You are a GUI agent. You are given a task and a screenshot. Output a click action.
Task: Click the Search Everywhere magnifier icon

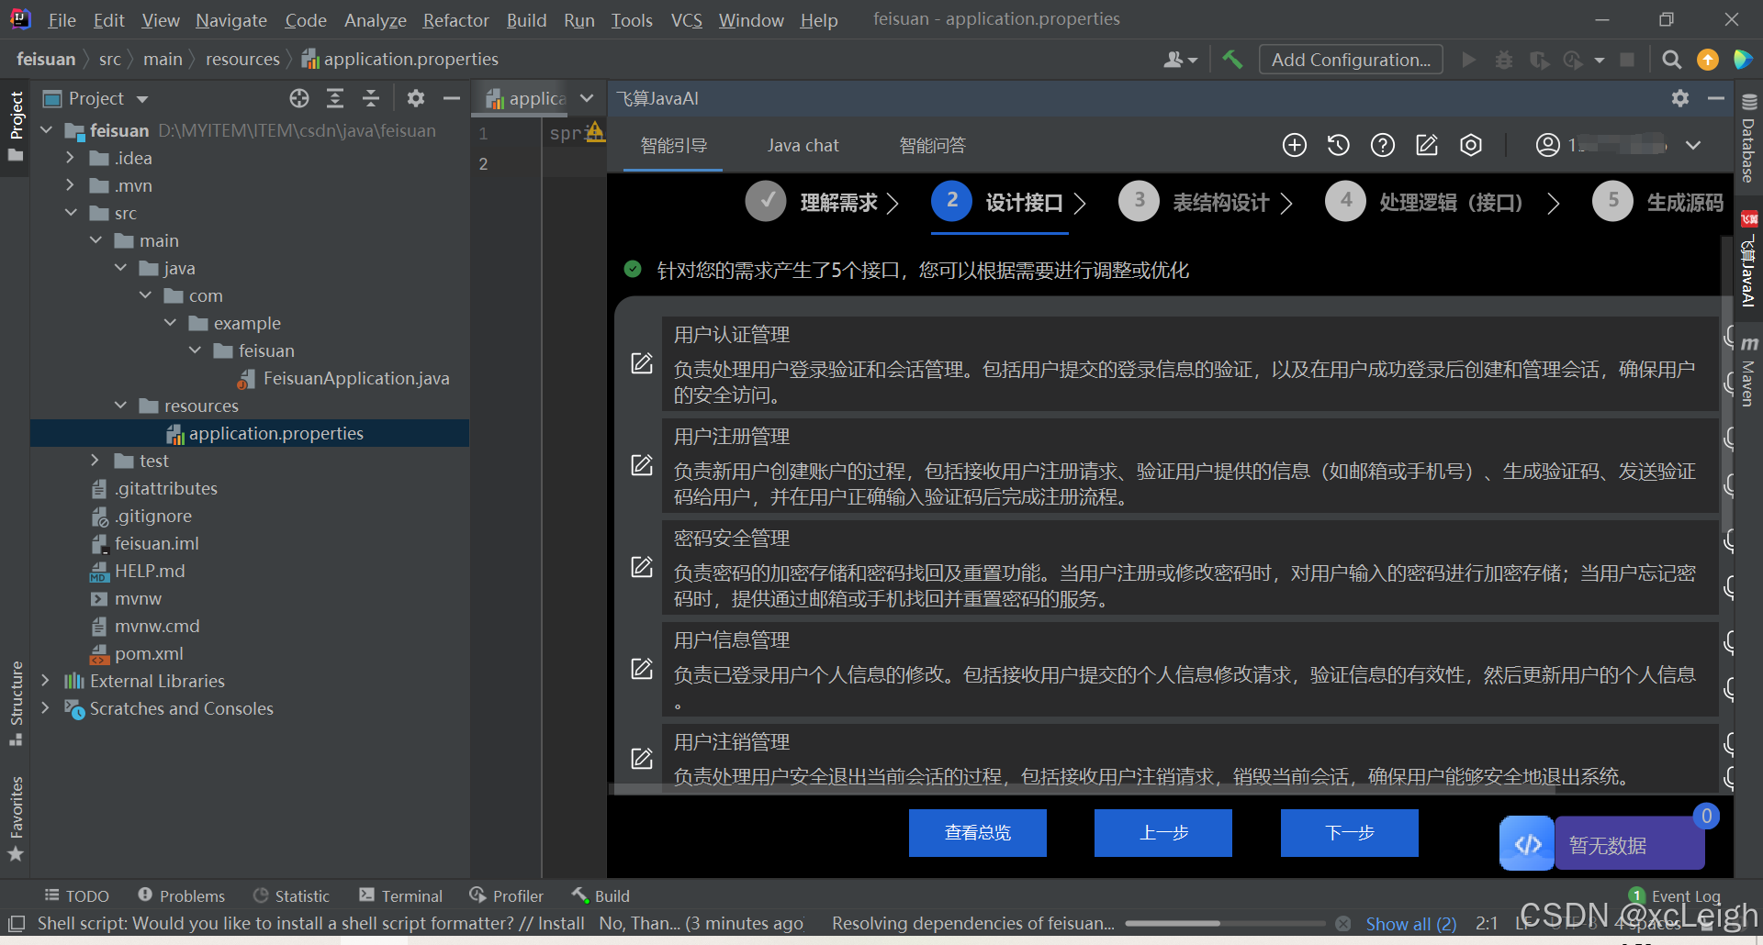point(1671,59)
